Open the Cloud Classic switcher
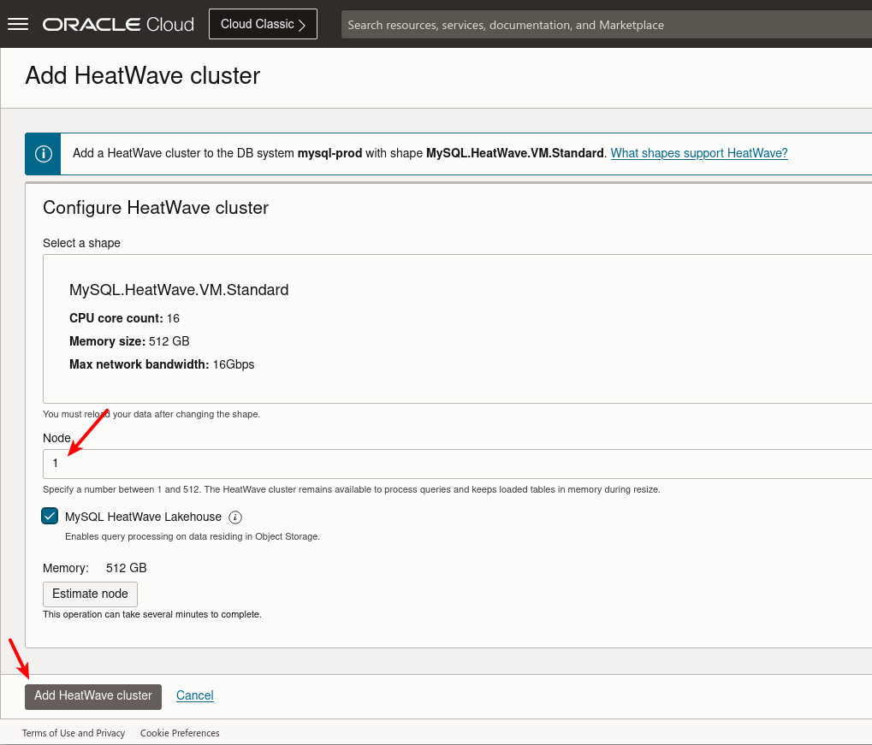This screenshot has width=872, height=745. (x=263, y=24)
